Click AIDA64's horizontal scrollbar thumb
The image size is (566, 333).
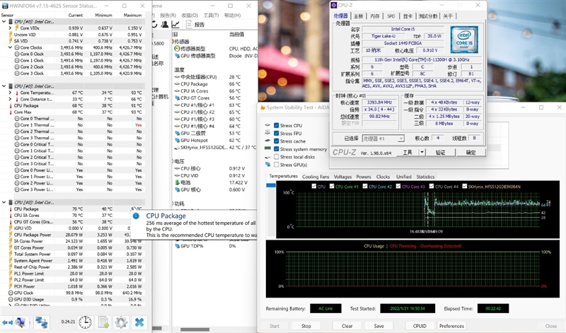[x=195, y=329]
